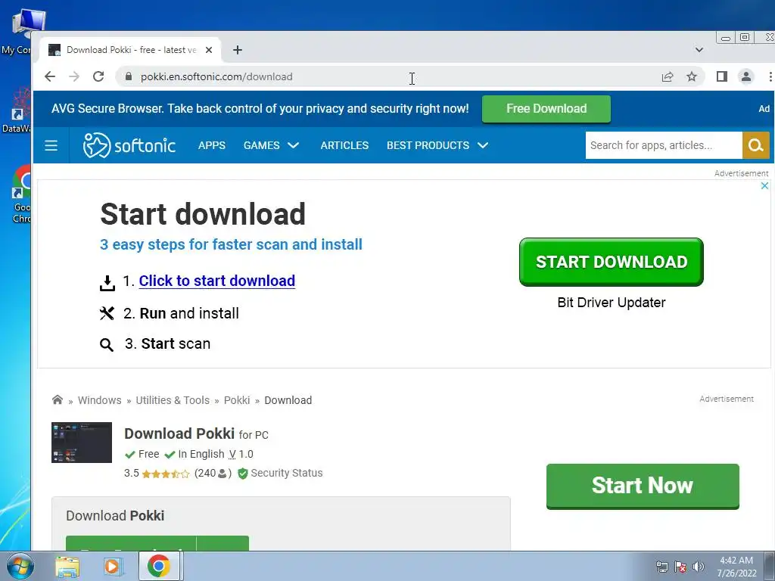Expand the GAMES dropdown menu
This screenshot has height=581, width=775.
click(x=271, y=145)
